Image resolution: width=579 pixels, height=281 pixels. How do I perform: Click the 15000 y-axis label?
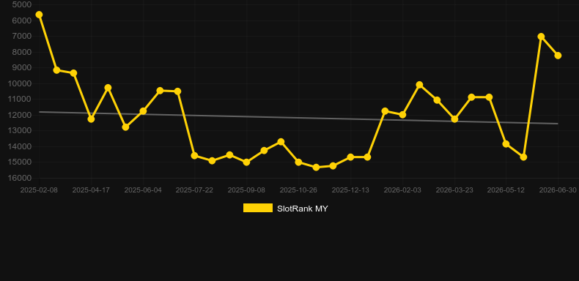click(x=20, y=162)
